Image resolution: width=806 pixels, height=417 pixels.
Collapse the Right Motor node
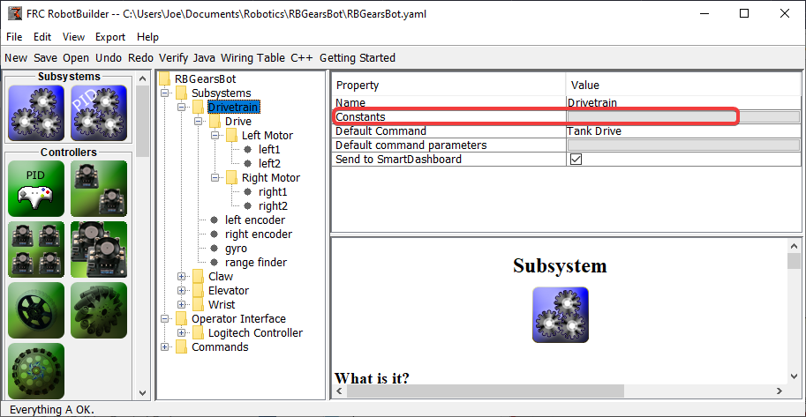tap(215, 178)
